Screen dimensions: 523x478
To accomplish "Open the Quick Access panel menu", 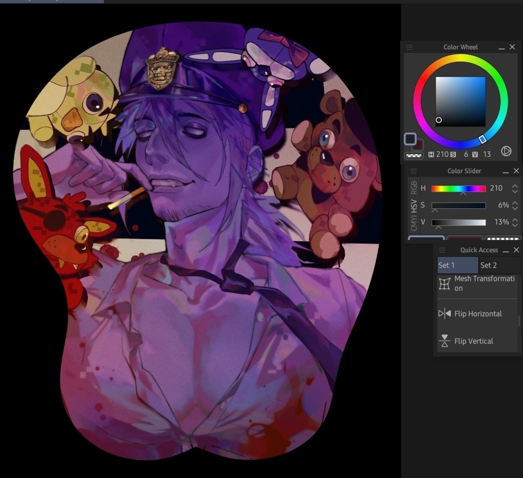I will click(442, 250).
